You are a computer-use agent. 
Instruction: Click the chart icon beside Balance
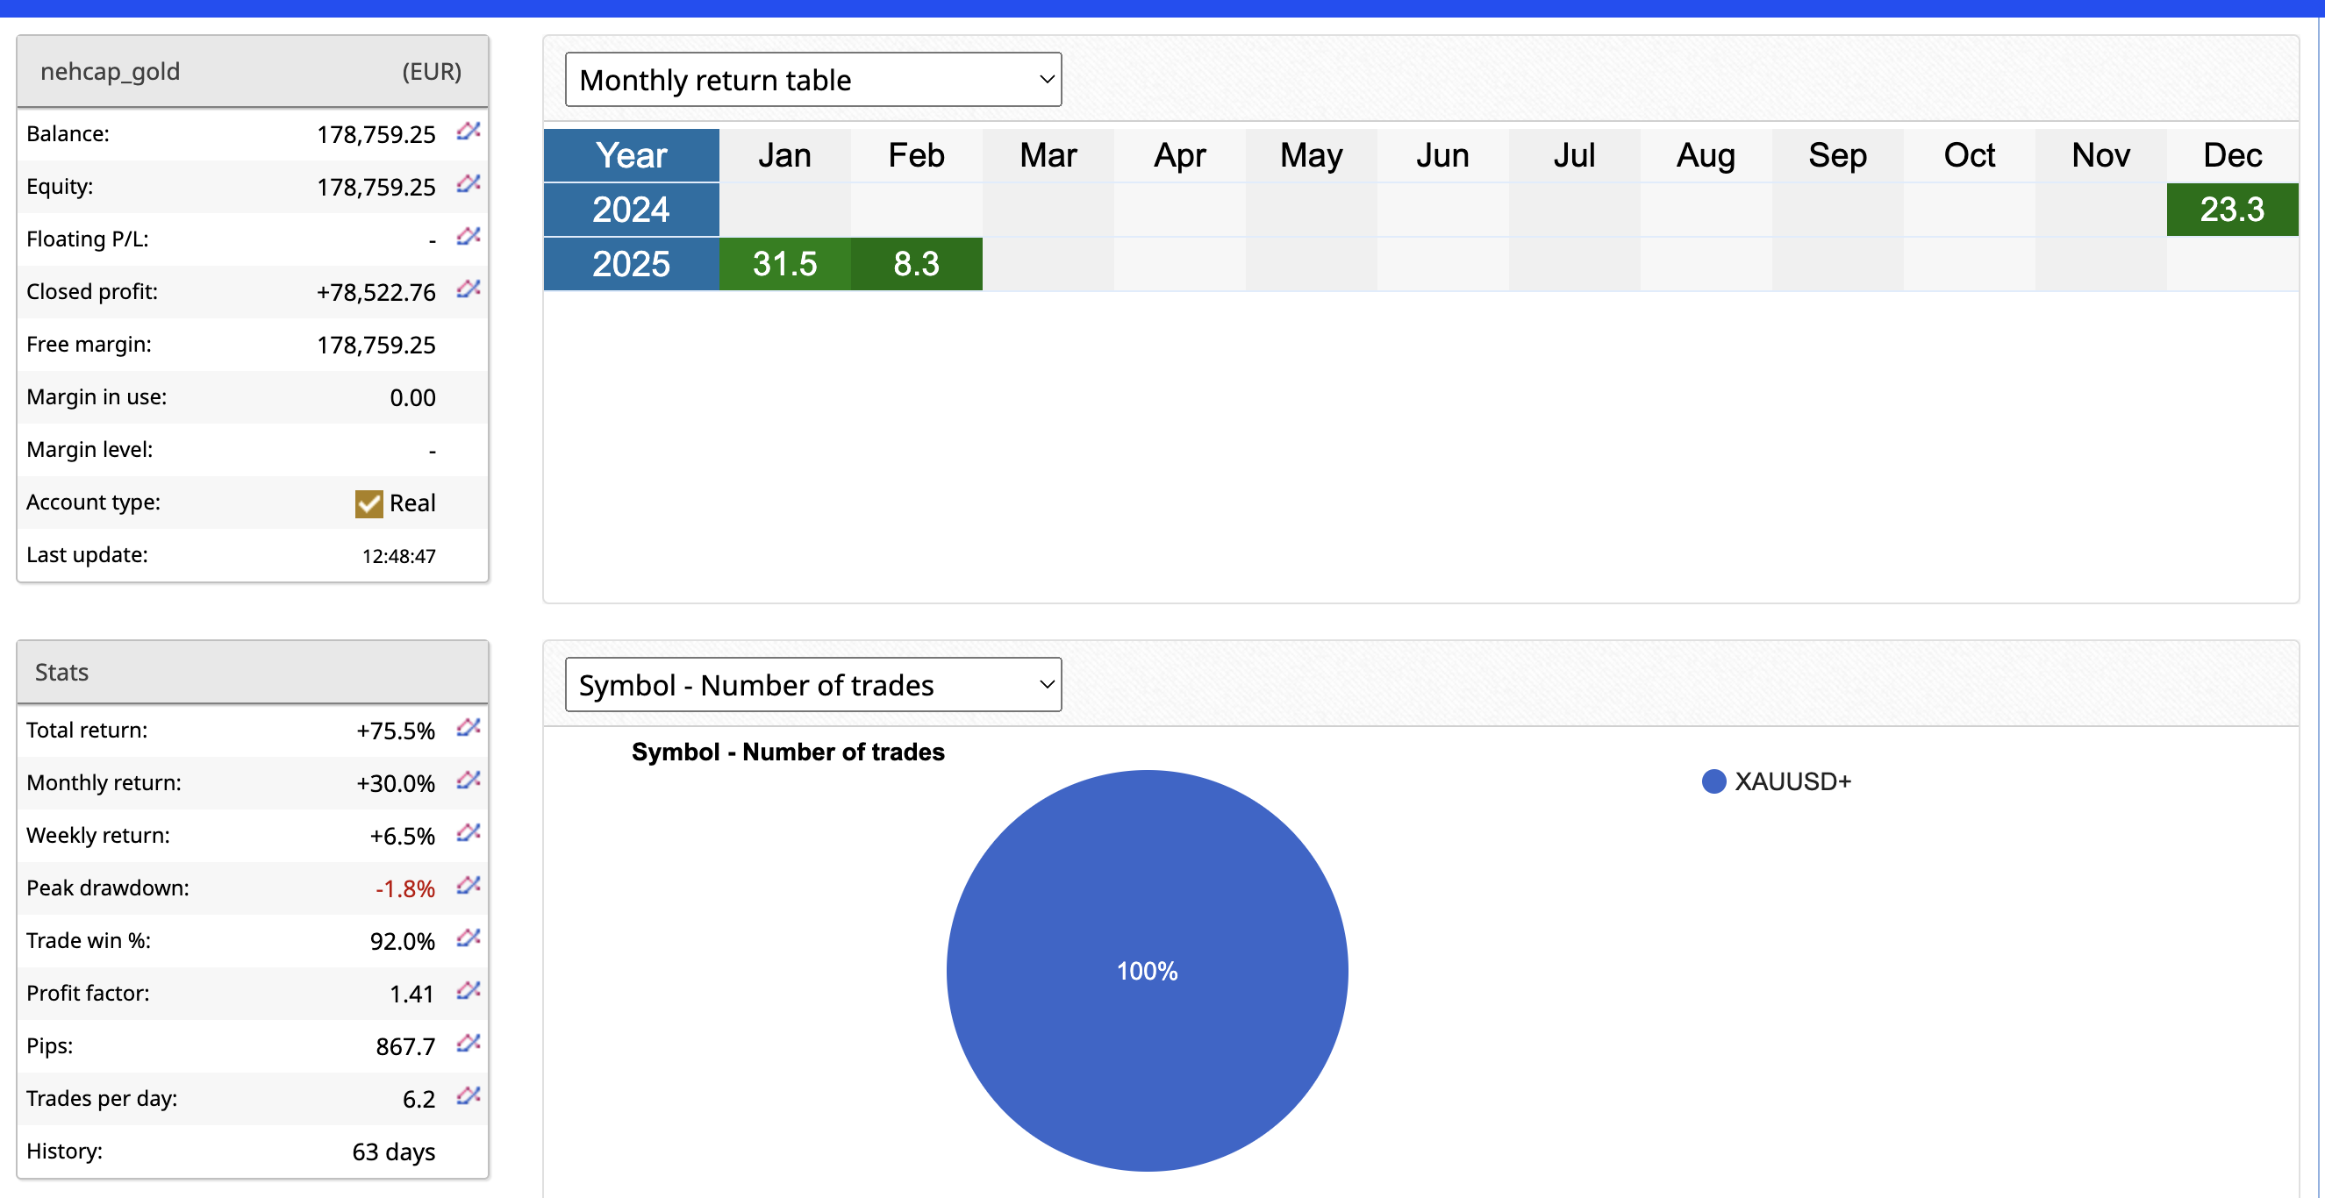[468, 132]
